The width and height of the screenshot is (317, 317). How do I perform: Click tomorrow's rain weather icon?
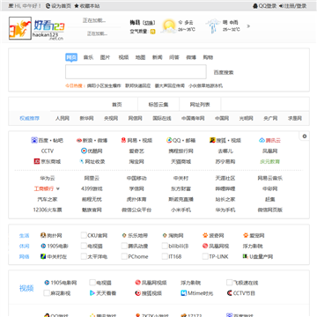click(x=213, y=26)
